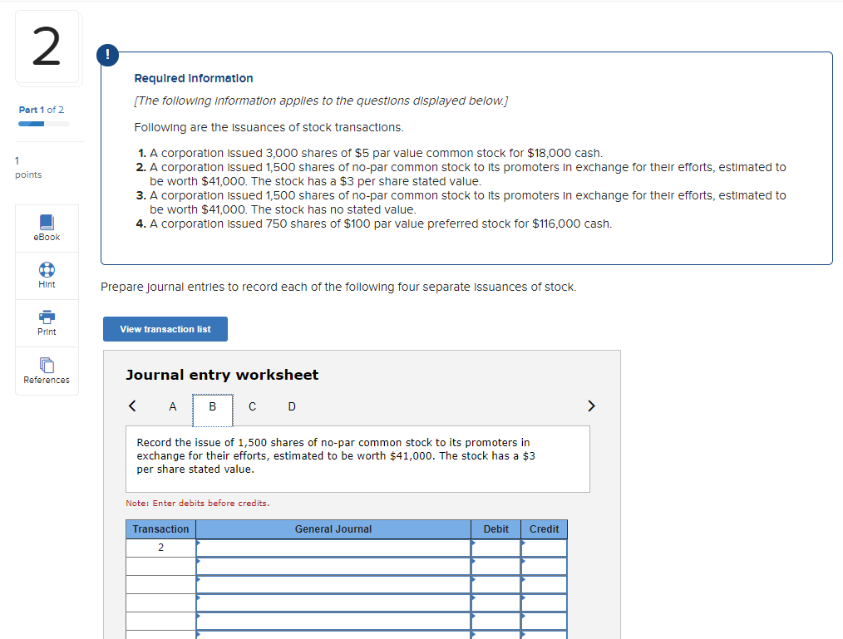Click the large question number 2 box
The height and width of the screenshot is (639, 843).
46,47
